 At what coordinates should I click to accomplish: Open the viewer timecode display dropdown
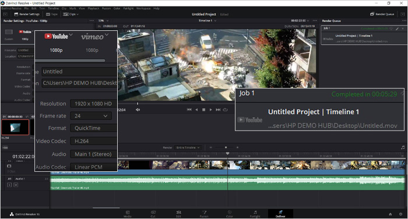tap(300, 20)
